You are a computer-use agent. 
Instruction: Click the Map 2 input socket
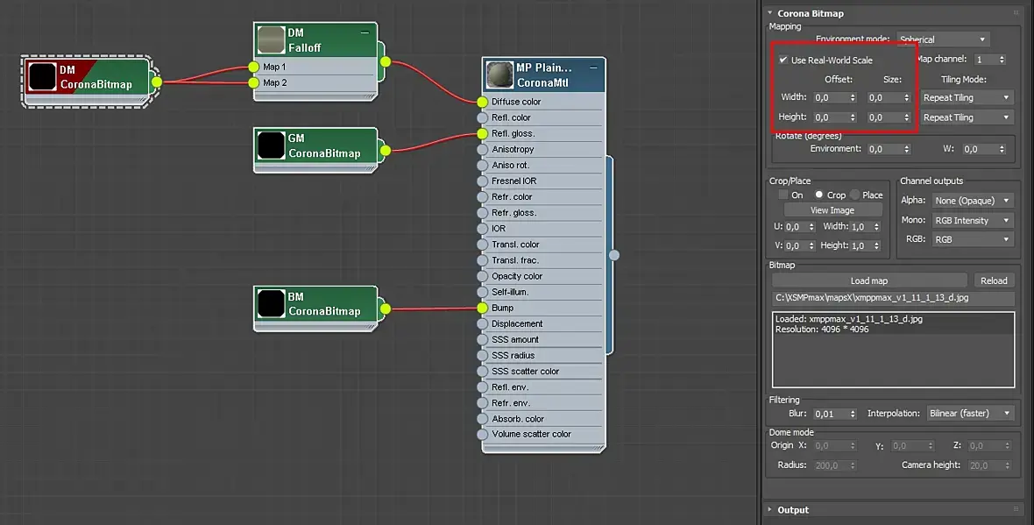(254, 82)
